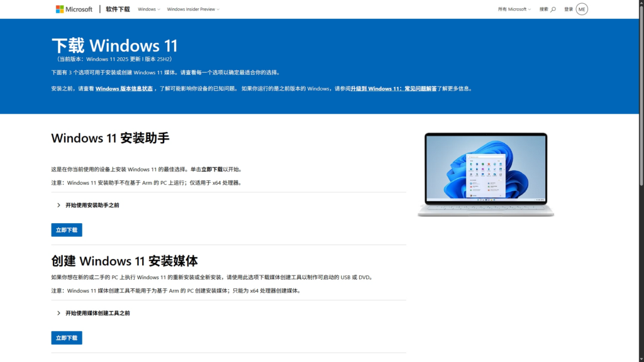Click the Microsoft logo icon
This screenshot has height=362, width=644.
(x=60, y=9)
